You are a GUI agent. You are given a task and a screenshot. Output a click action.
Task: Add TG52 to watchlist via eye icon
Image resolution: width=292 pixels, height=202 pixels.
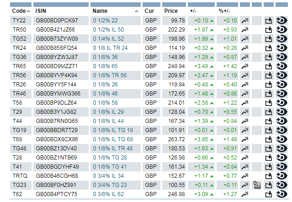click(281, 39)
